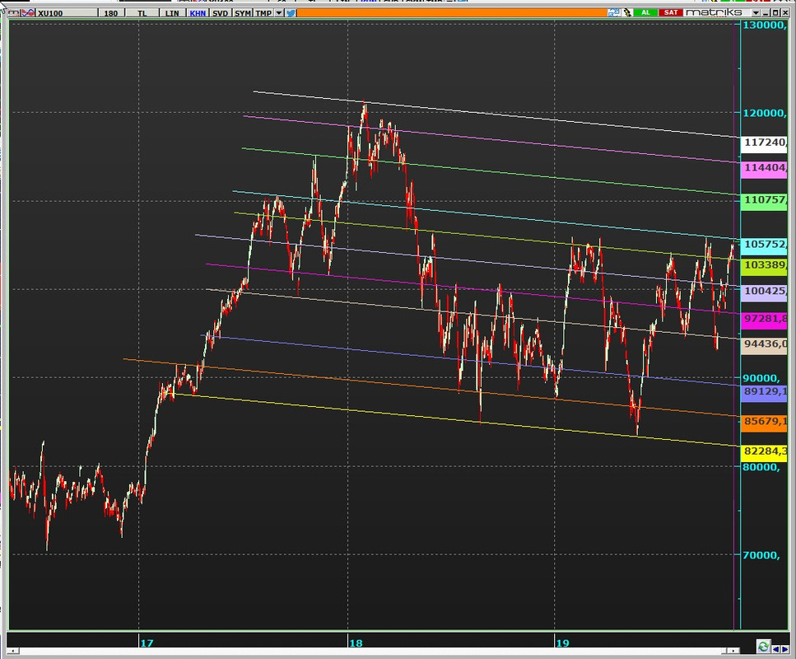
Task: Click the XU100 symbol field
Action: [x=66, y=13]
